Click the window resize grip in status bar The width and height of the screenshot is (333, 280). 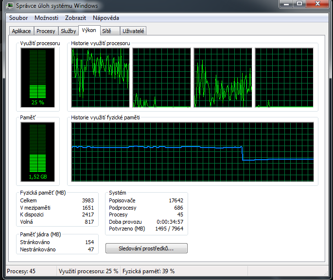326,273
